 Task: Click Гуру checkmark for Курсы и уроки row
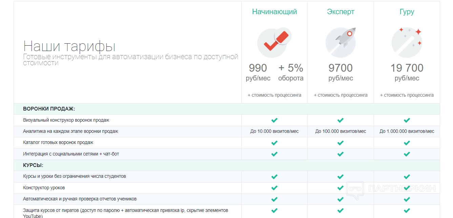(407, 176)
